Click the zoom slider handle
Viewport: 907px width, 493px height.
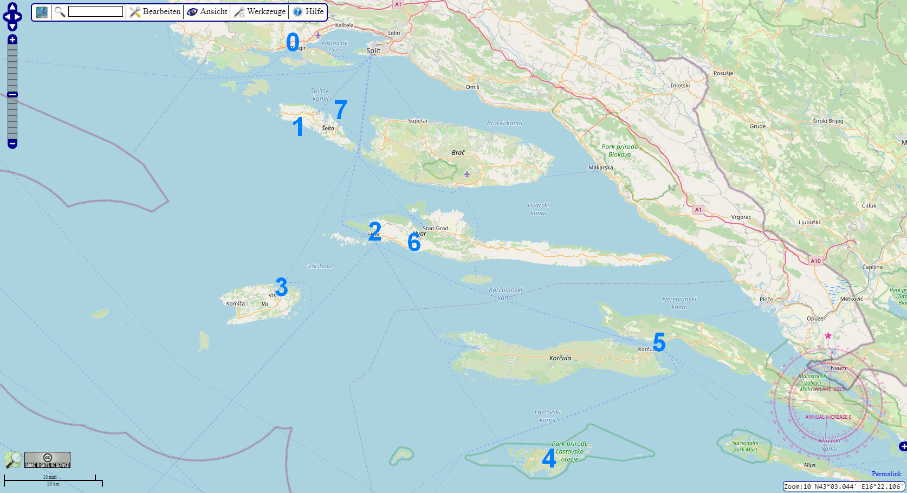point(12,95)
